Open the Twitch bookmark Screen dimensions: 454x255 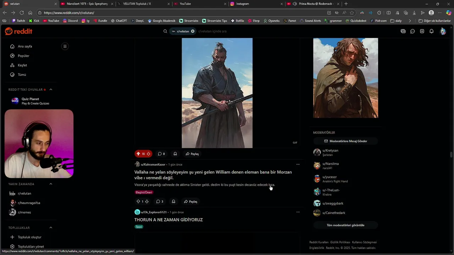(18, 21)
